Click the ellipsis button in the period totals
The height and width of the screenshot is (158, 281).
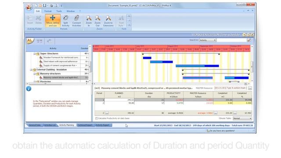click(107, 113)
